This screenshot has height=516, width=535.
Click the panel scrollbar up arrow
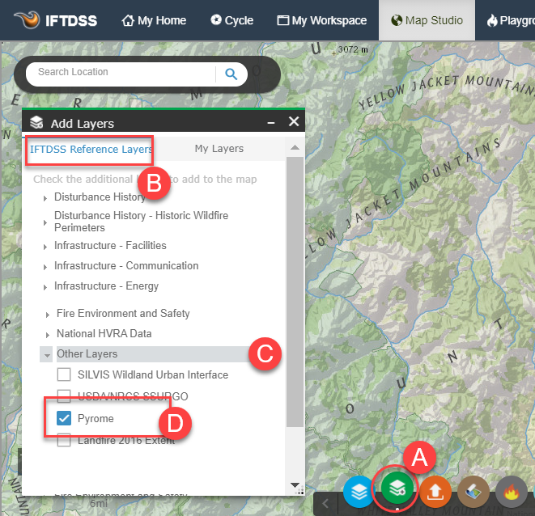click(295, 148)
